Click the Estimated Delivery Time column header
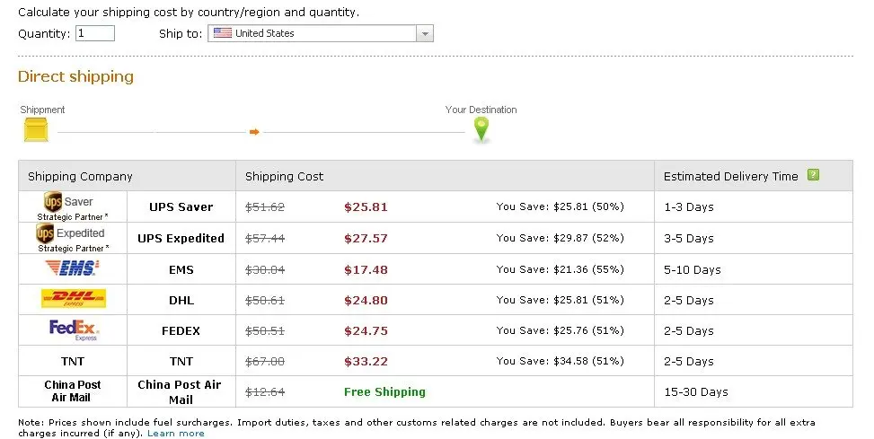This screenshot has width=874, height=439. 730,176
